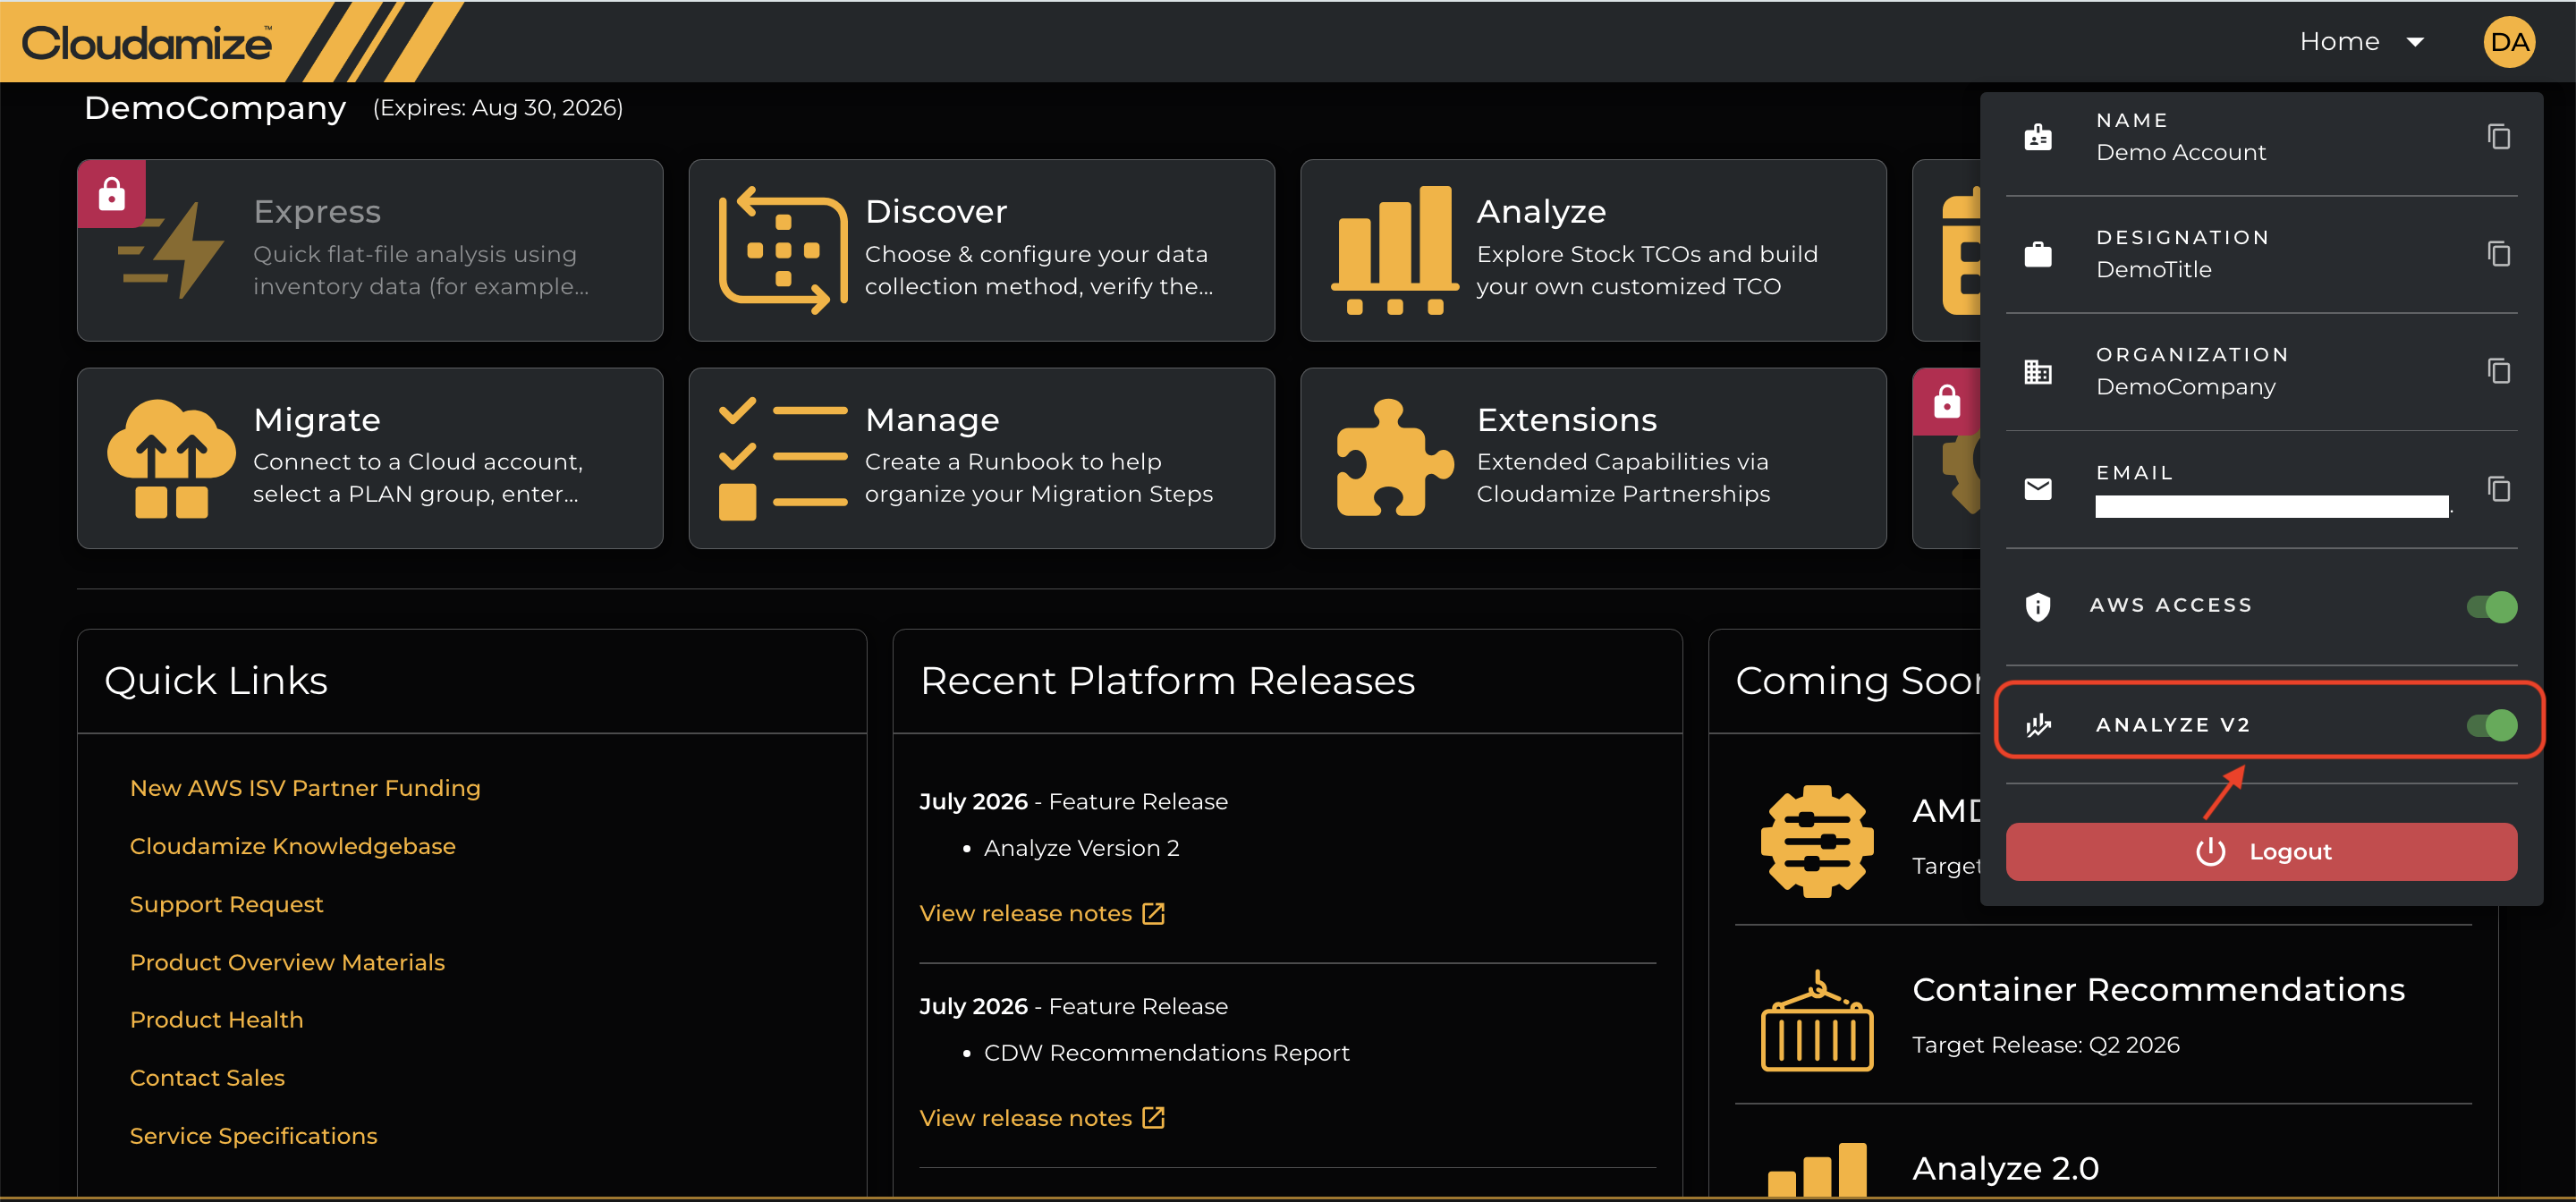Toggle the Analyze V2 switch
This screenshot has height=1202, width=2576.
coord(2491,724)
